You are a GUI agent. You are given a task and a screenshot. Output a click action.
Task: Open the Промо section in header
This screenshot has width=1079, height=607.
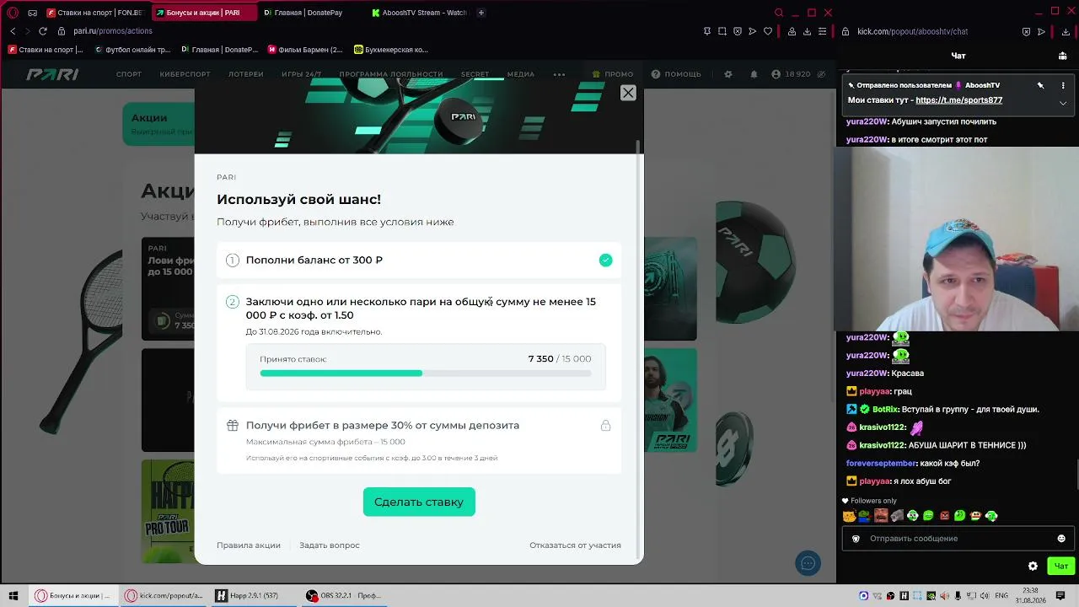coord(613,74)
